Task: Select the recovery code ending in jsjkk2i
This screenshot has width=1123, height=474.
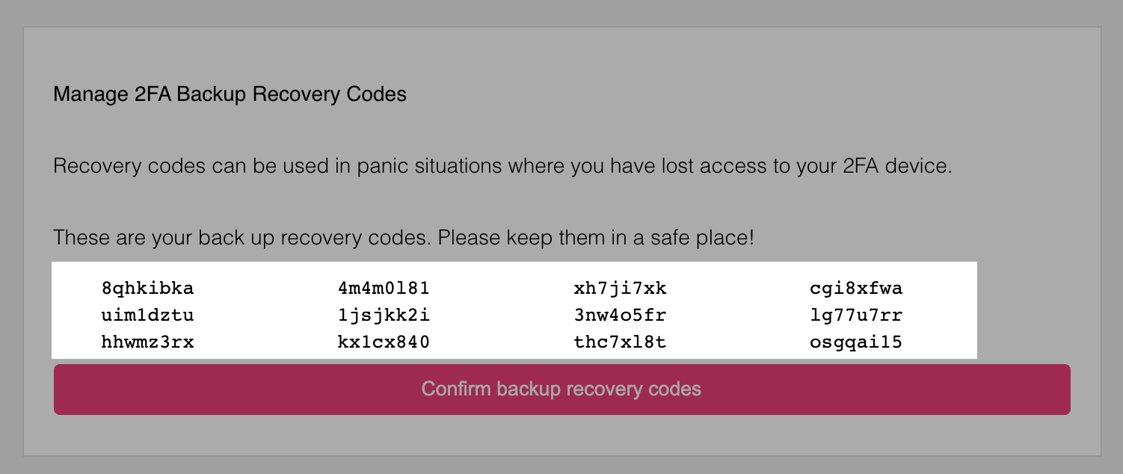Action: coord(384,316)
